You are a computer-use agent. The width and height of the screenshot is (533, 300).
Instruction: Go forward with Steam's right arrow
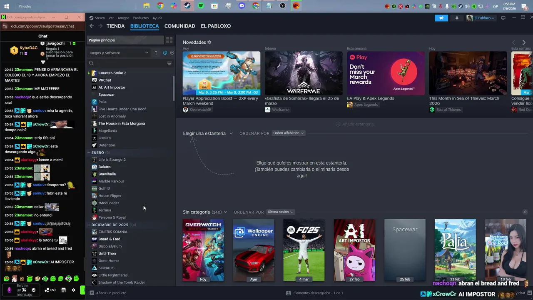pyautogui.click(x=100, y=26)
